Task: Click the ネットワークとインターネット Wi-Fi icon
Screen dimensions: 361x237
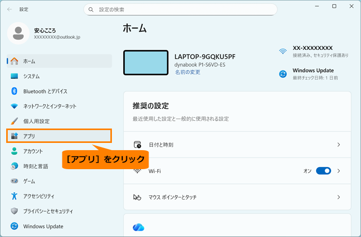Action: click(x=14, y=106)
